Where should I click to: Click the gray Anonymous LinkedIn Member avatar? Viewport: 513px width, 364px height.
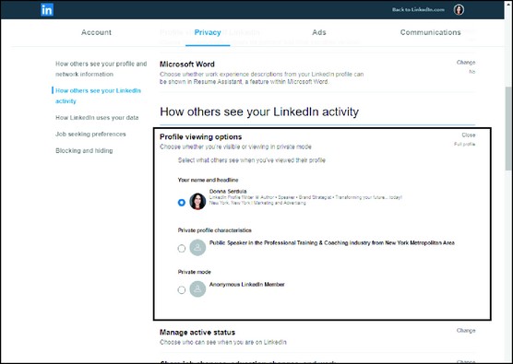[x=197, y=288]
